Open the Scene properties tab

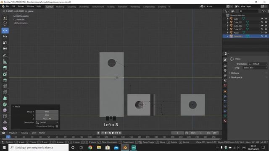click(225, 81)
